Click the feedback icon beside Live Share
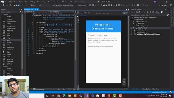Screen dimensions: 174x98 point(171,5)
